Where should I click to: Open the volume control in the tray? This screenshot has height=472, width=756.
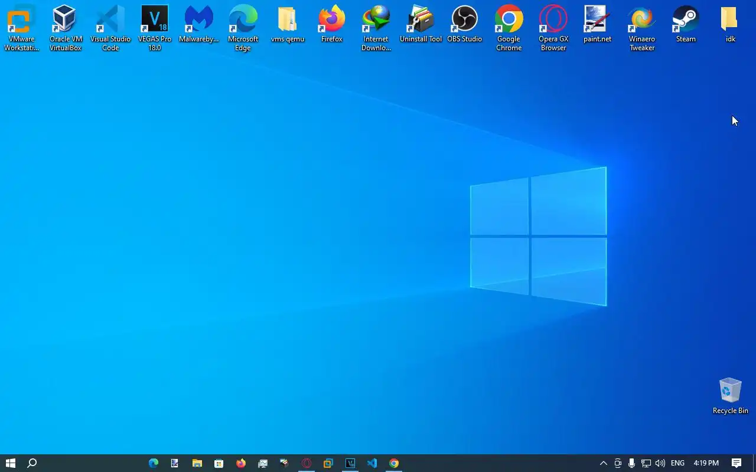pyautogui.click(x=660, y=463)
